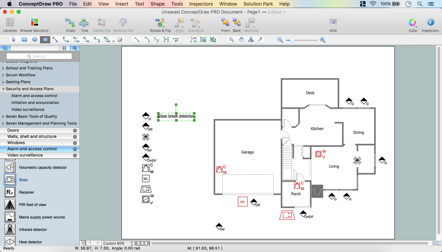
Task: Select the stamp tool
Action: point(251,39)
